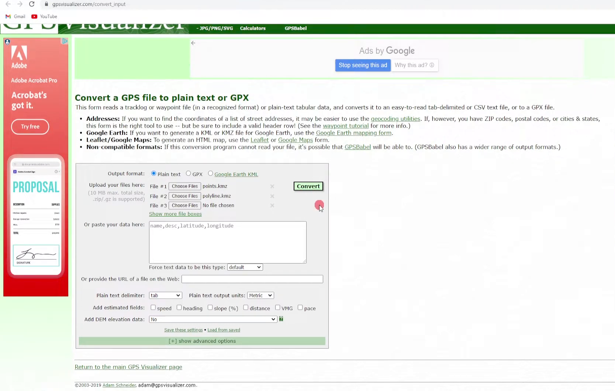Viewport: 615px width, 391px height.
Task: Open the geocoding utilities link
Action: (395, 119)
